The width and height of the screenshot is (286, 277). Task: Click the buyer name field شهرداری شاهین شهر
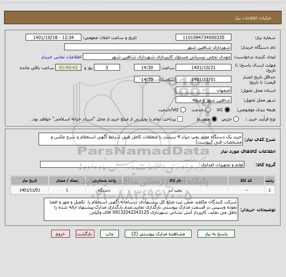(x=148, y=47)
